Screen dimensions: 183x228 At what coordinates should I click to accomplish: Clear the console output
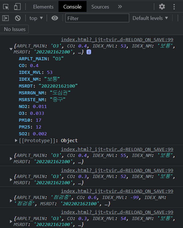click(x=18, y=18)
